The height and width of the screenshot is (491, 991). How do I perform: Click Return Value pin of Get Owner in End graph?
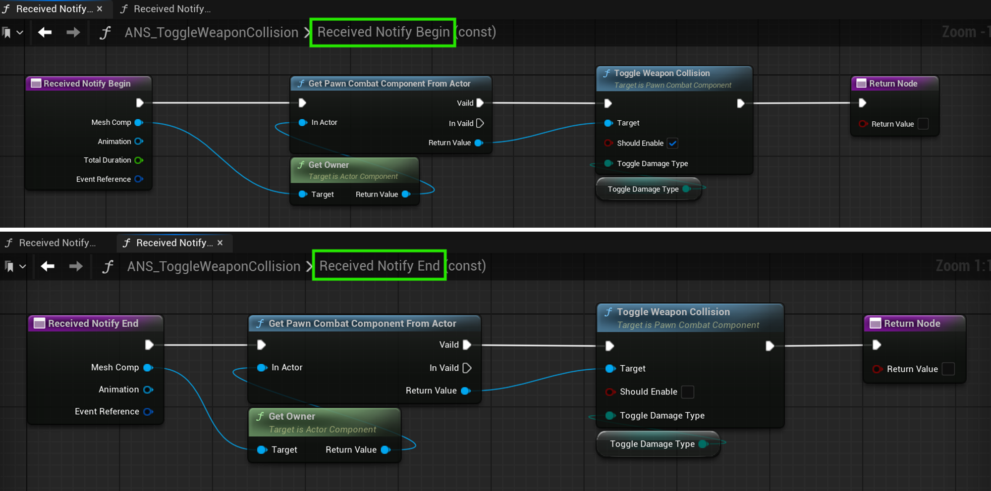point(385,450)
